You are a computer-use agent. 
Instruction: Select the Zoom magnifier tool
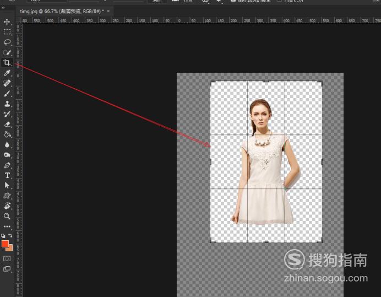7,216
